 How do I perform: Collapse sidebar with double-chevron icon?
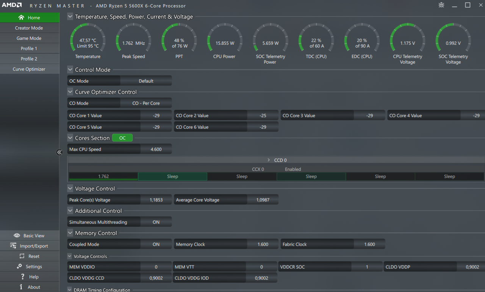(59, 152)
